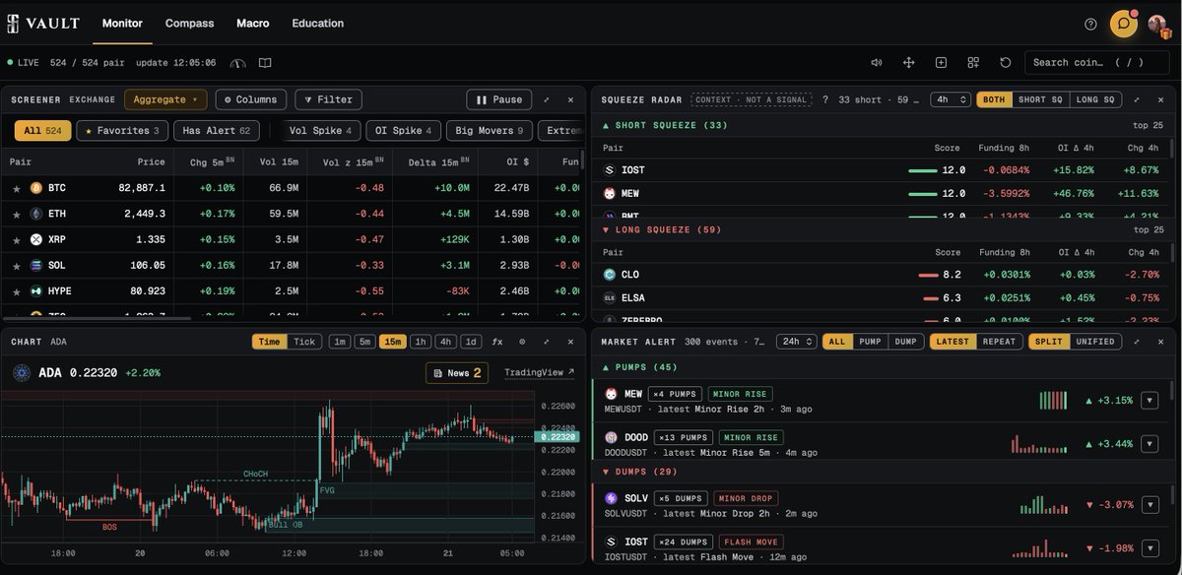Click the move-panels cross arrow icon
Image resolution: width=1182 pixels, height=575 pixels.
point(909,62)
